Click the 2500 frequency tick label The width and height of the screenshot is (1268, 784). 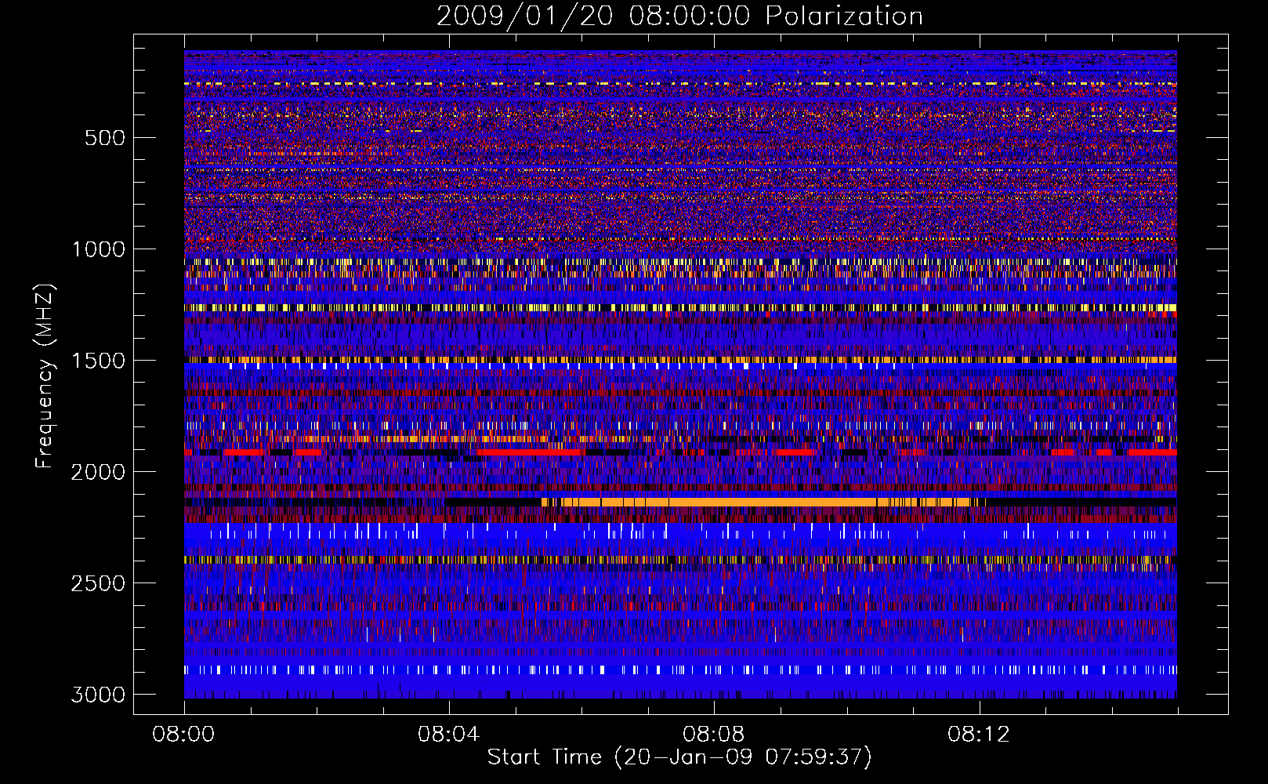(x=99, y=583)
